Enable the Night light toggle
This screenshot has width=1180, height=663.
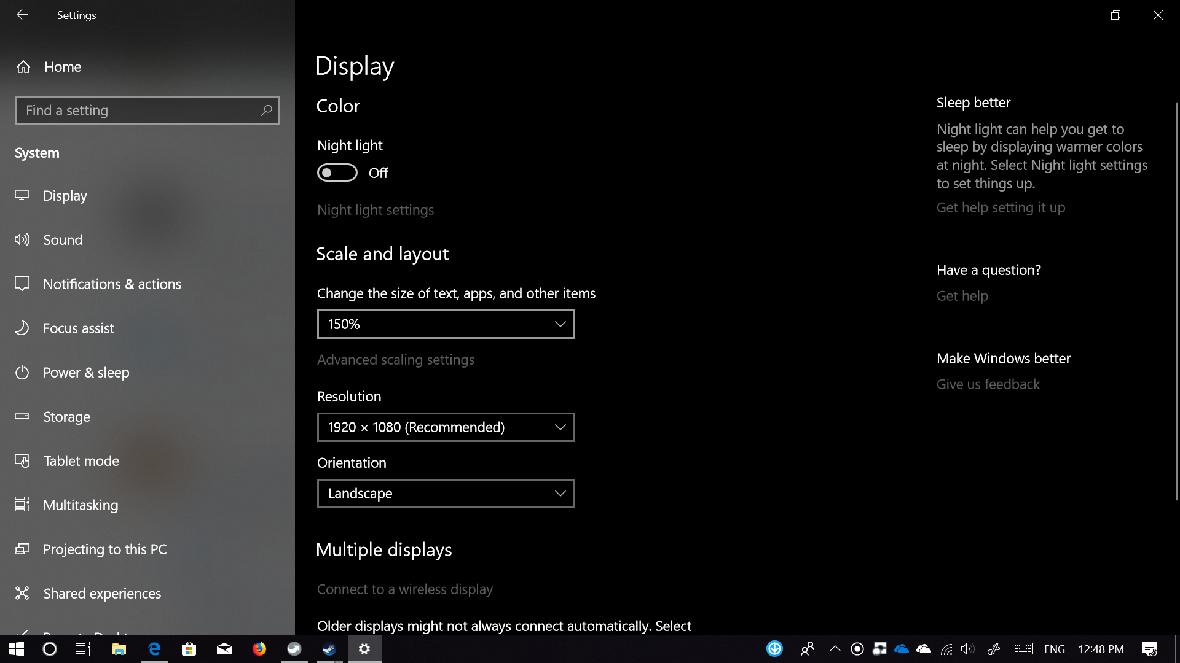[x=337, y=173]
